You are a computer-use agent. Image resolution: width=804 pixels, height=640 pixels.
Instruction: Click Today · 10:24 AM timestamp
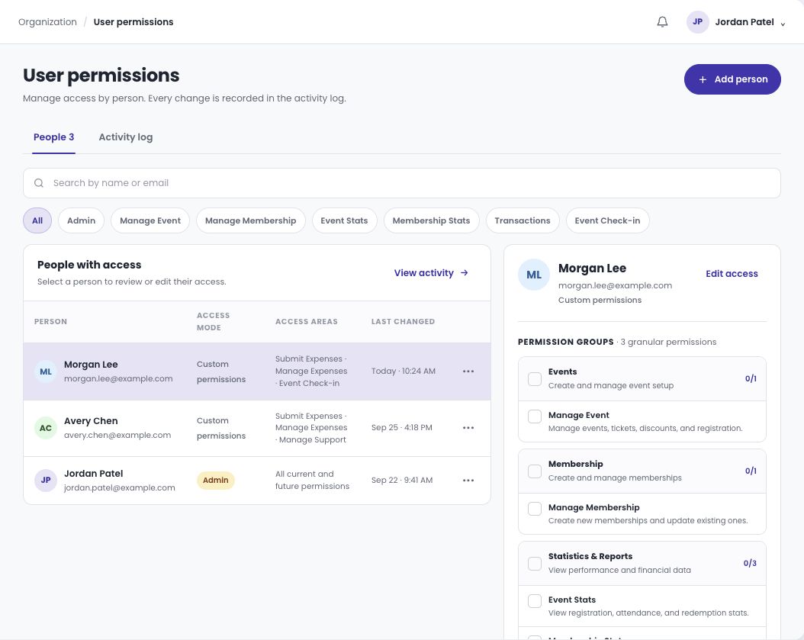click(403, 371)
